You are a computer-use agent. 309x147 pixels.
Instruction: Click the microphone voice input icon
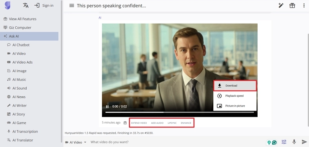(294, 142)
